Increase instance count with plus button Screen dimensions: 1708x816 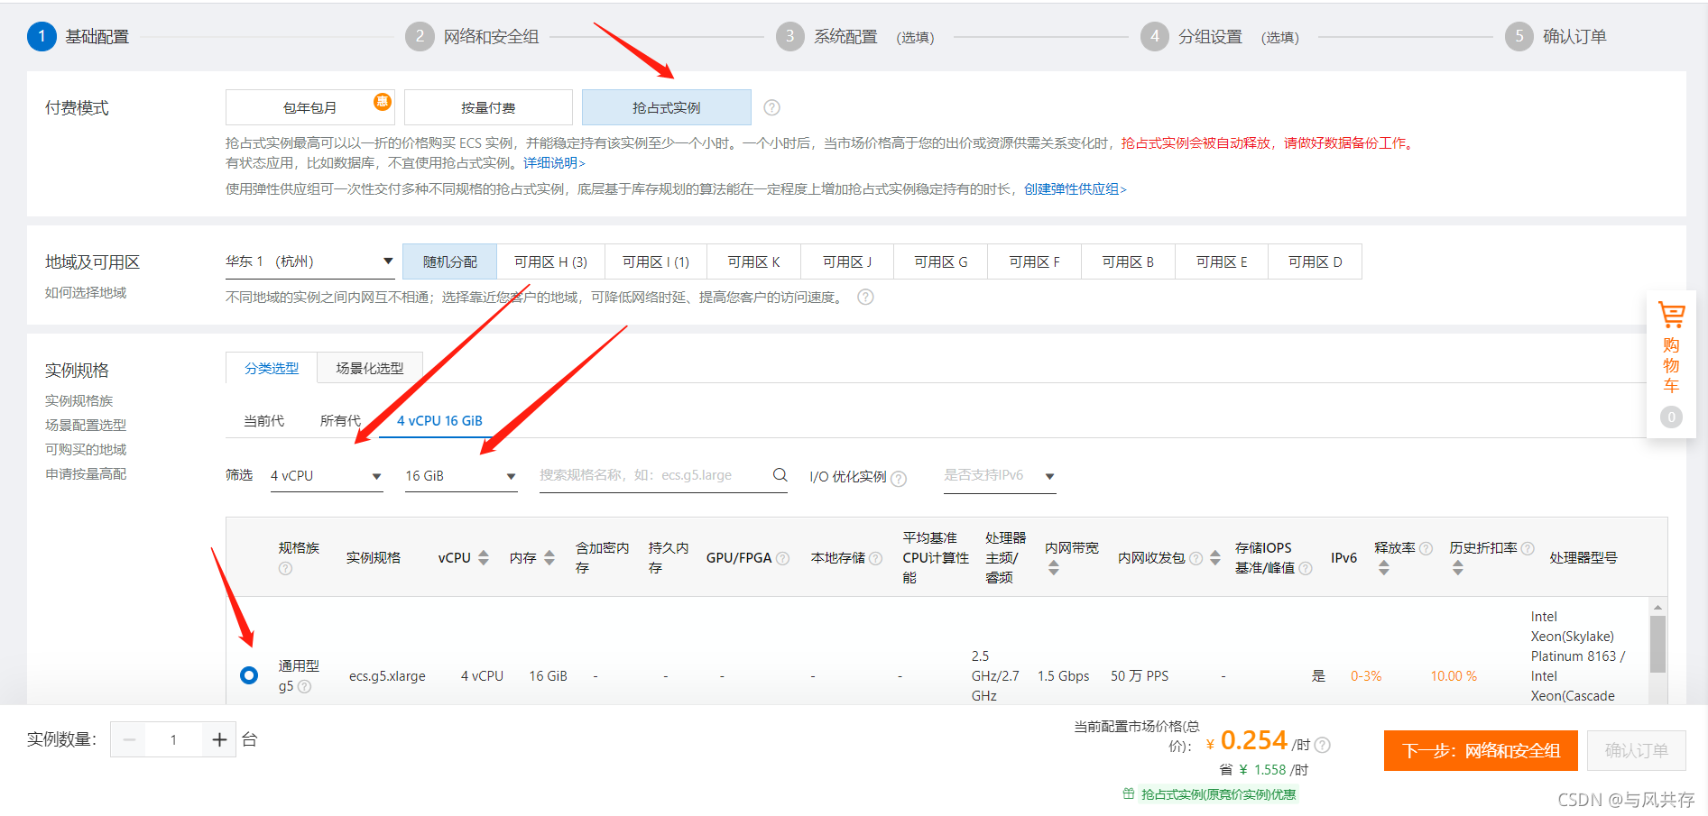click(219, 740)
